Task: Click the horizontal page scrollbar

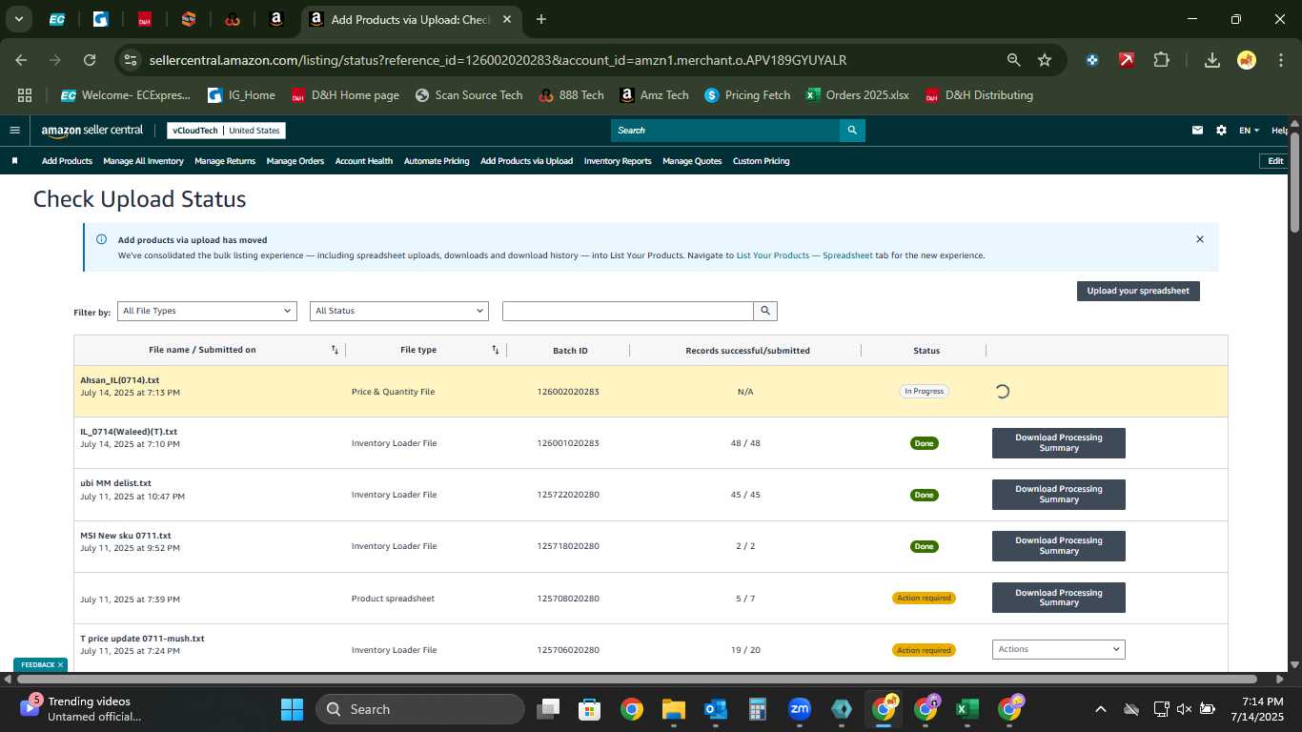Action: coord(638,679)
